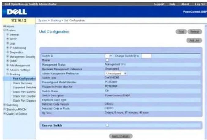Toggle the Master checkbox

point(107,60)
